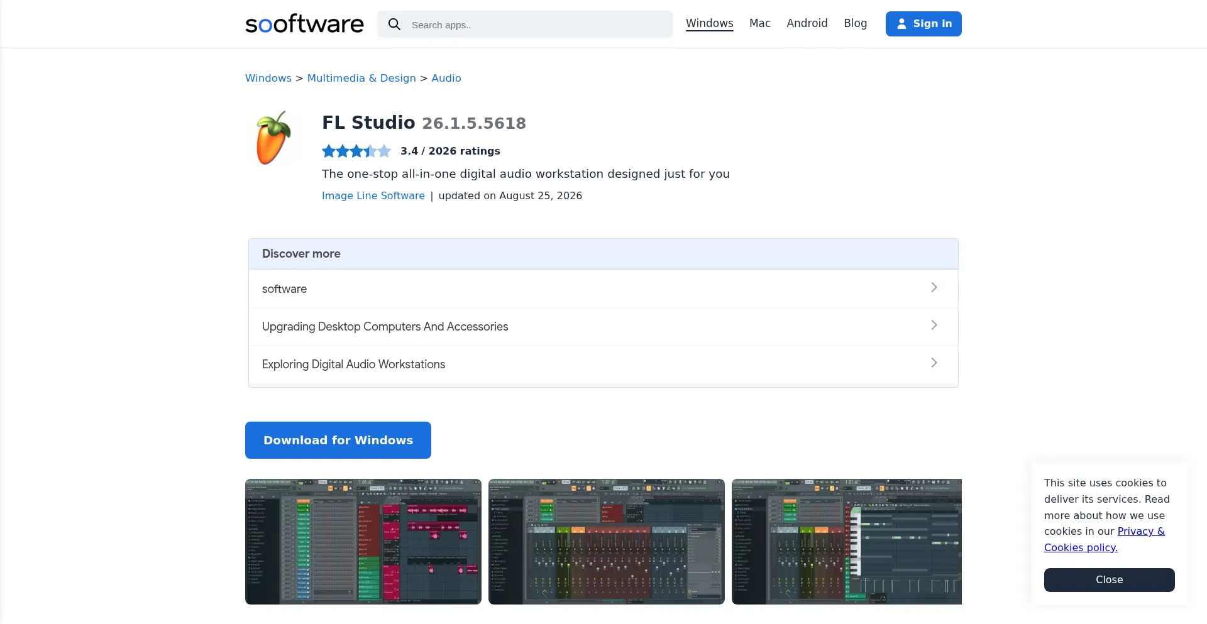Click the 3.4 / 2026 ratings text
This screenshot has width=1207, height=624.
(x=450, y=151)
